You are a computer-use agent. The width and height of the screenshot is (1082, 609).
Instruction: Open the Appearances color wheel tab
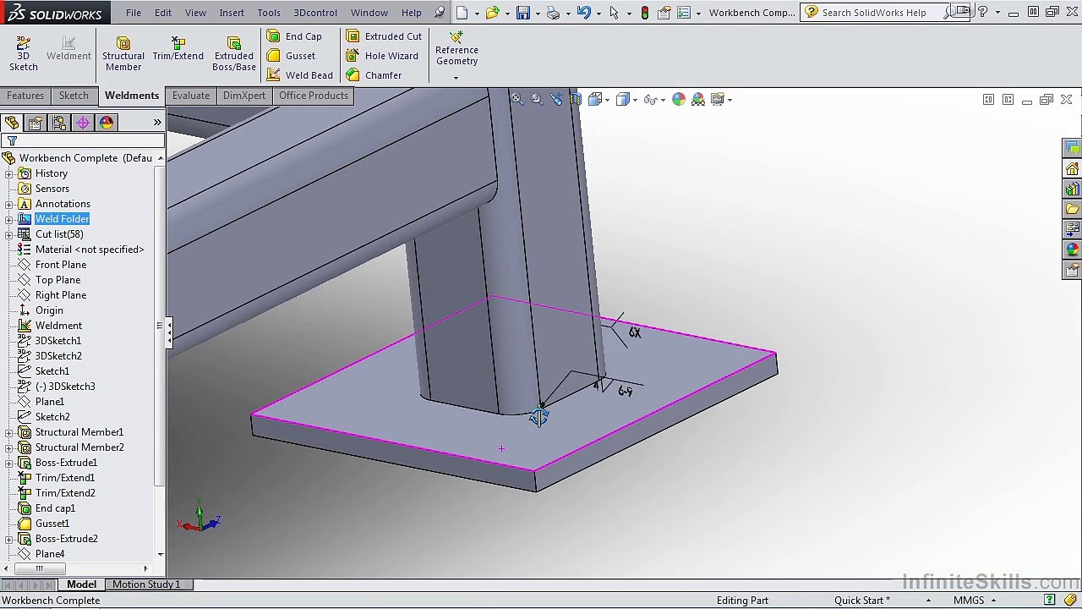pyautogui.click(x=107, y=123)
